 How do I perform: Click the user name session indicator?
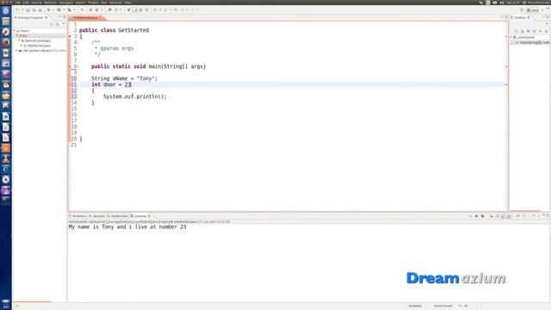[536, 3]
